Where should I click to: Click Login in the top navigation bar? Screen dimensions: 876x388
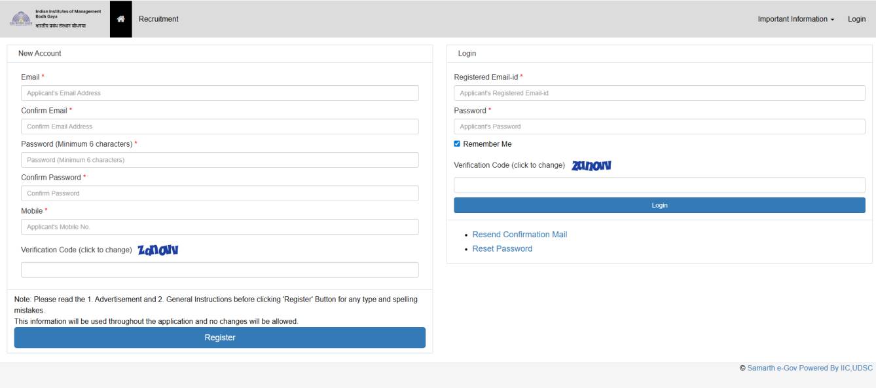(856, 19)
